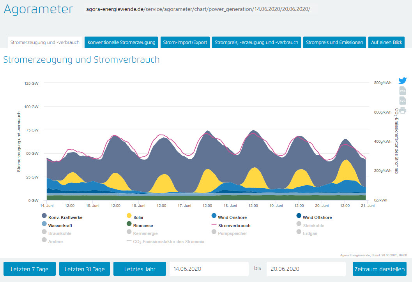Image resolution: width=412 pixels, height=282 pixels.
Task: Hide the Konv. Kraftwerke series
Action: [65, 217]
